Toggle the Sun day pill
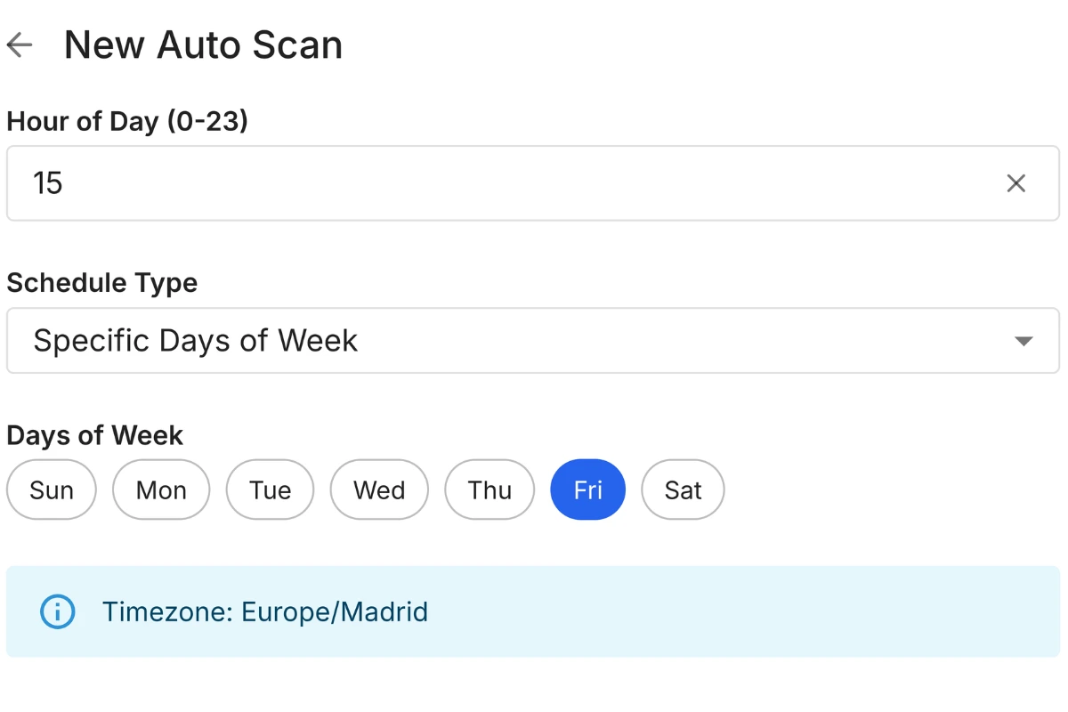This screenshot has height=712, width=1068. click(x=51, y=489)
